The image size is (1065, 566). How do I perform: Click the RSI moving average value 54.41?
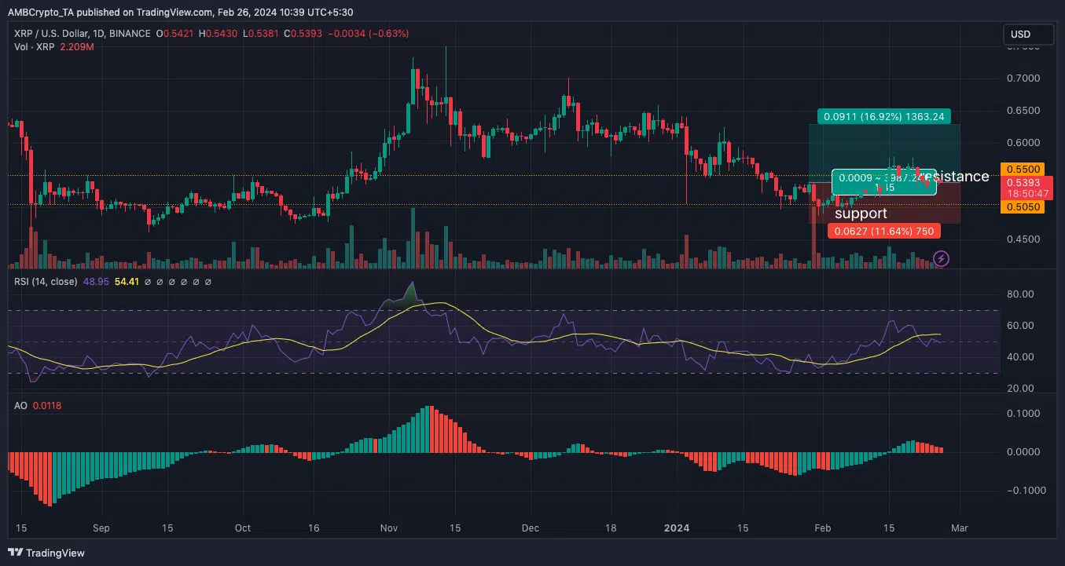[x=127, y=281]
